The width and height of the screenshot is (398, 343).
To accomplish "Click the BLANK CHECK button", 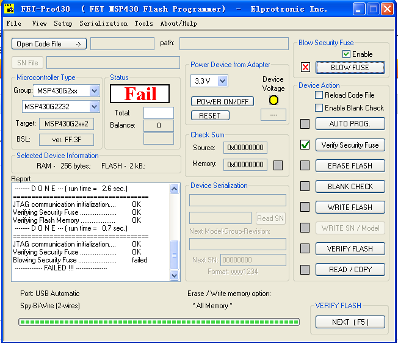I will coord(350,187).
